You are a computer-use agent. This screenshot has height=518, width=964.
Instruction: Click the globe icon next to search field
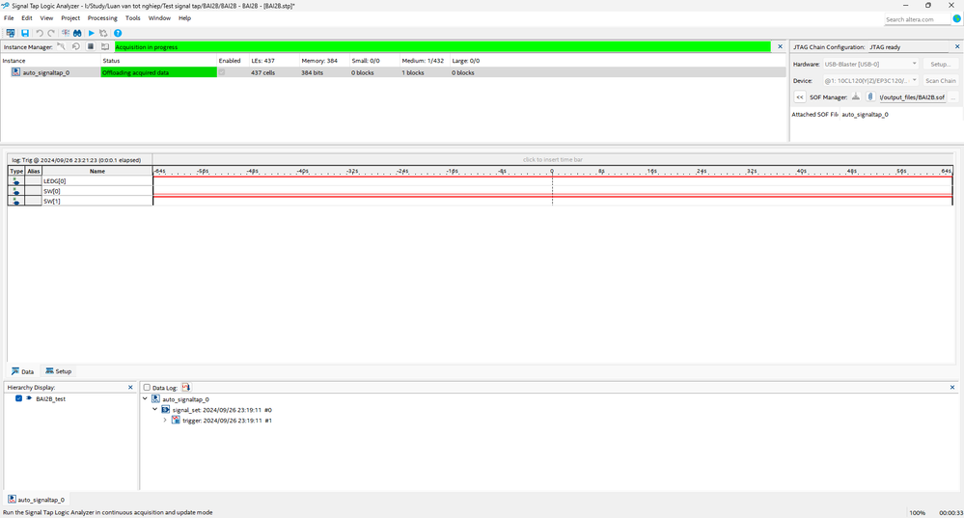(x=956, y=19)
